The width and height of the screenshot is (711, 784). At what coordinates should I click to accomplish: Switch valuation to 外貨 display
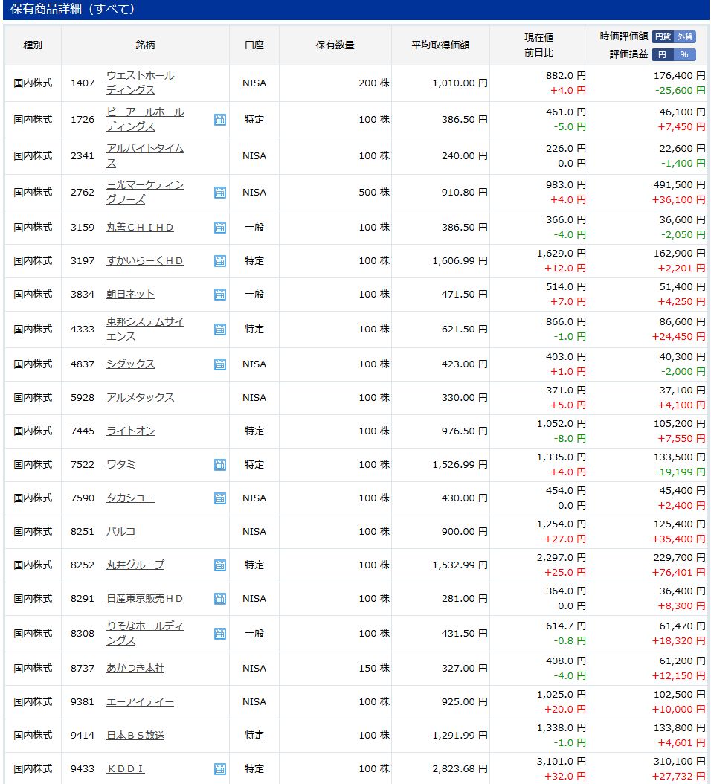pyautogui.click(x=684, y=36)
